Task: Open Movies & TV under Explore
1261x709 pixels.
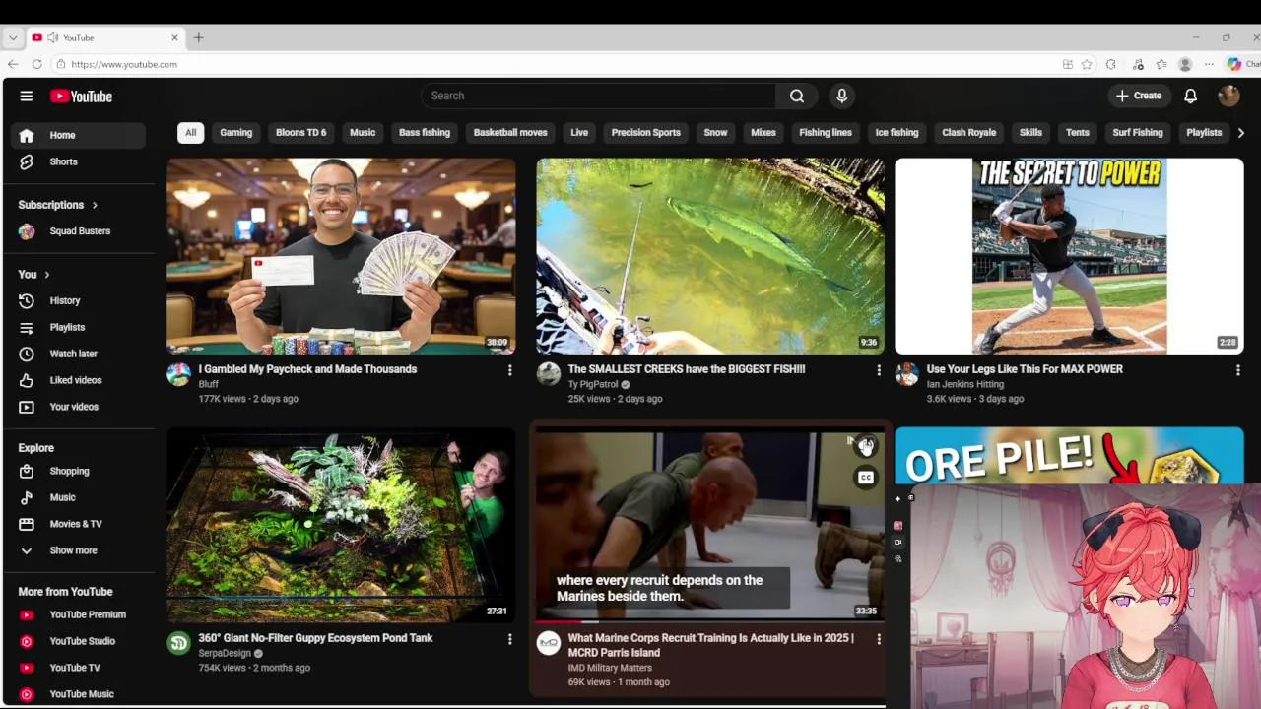Action: pyautogui.click(x=79, y=524)
